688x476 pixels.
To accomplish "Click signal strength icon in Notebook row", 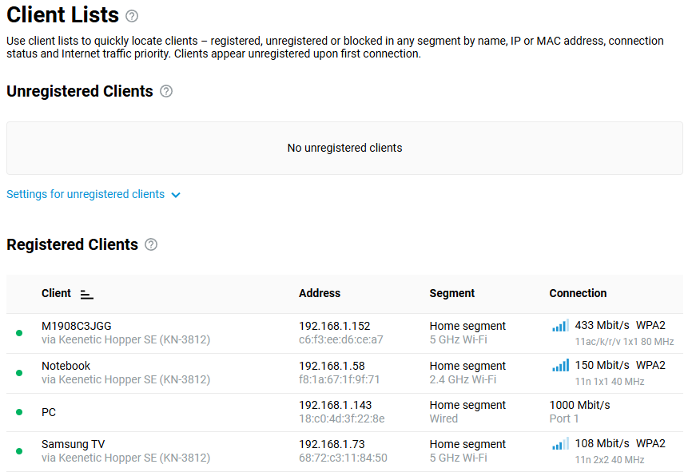I will [x=560, y=366].
